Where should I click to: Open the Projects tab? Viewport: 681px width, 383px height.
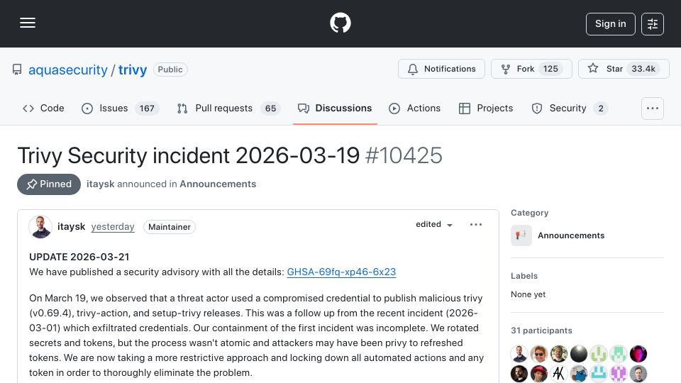pyautogui.click(x=486, y=108)
